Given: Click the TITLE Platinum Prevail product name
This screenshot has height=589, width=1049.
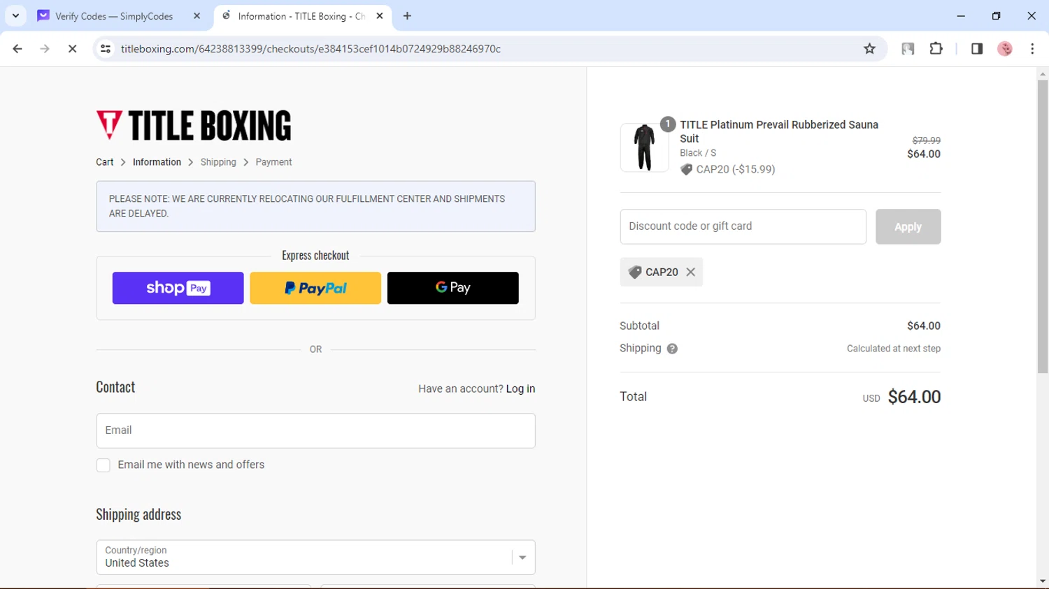Looking at the screenshot, I should point(779,131).
